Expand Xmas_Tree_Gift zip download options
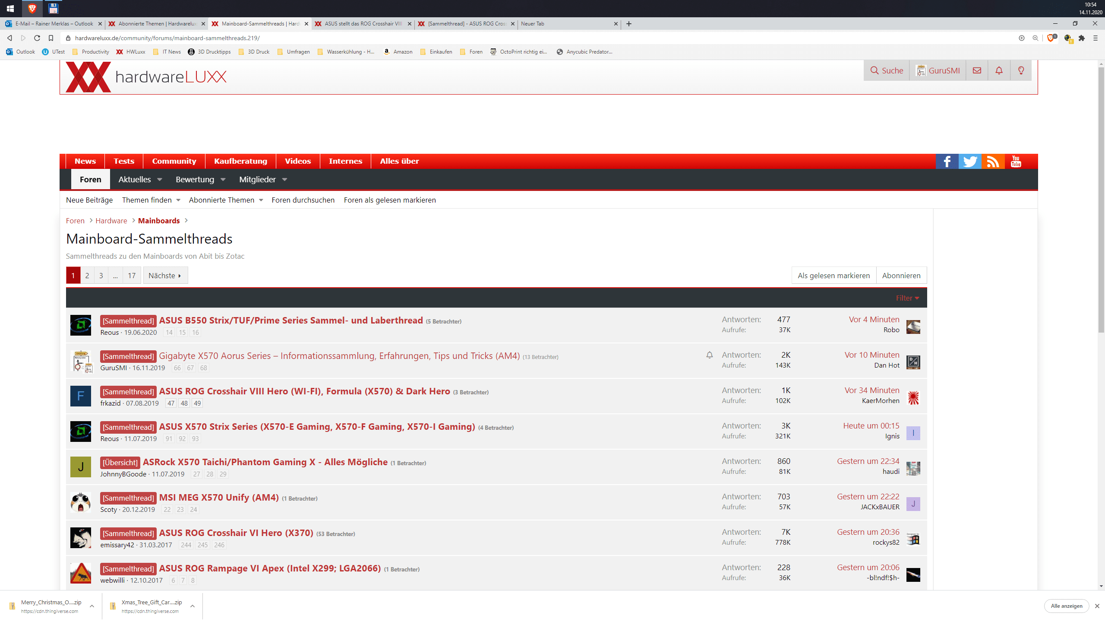Viewport: 1105px width, 622px height. 193,606
